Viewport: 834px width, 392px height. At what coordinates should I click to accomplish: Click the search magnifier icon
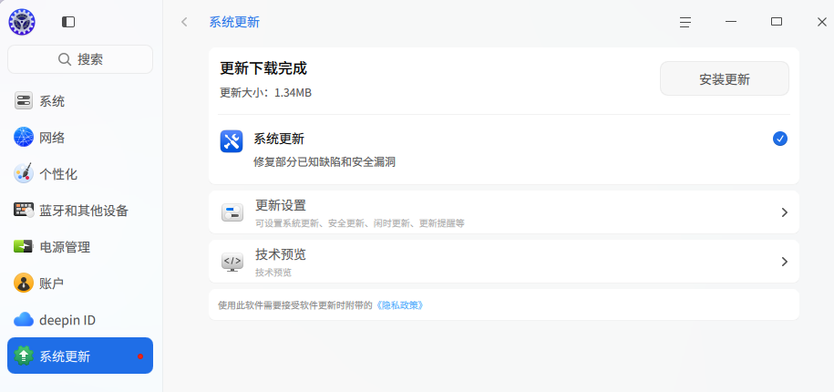(x=65, y=59)
